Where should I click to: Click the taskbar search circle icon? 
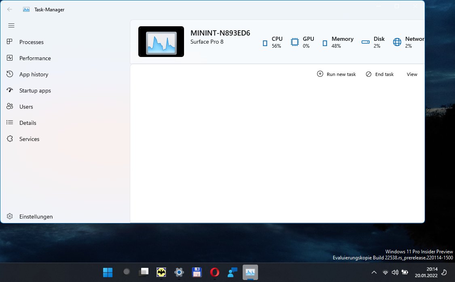[126, 272]
